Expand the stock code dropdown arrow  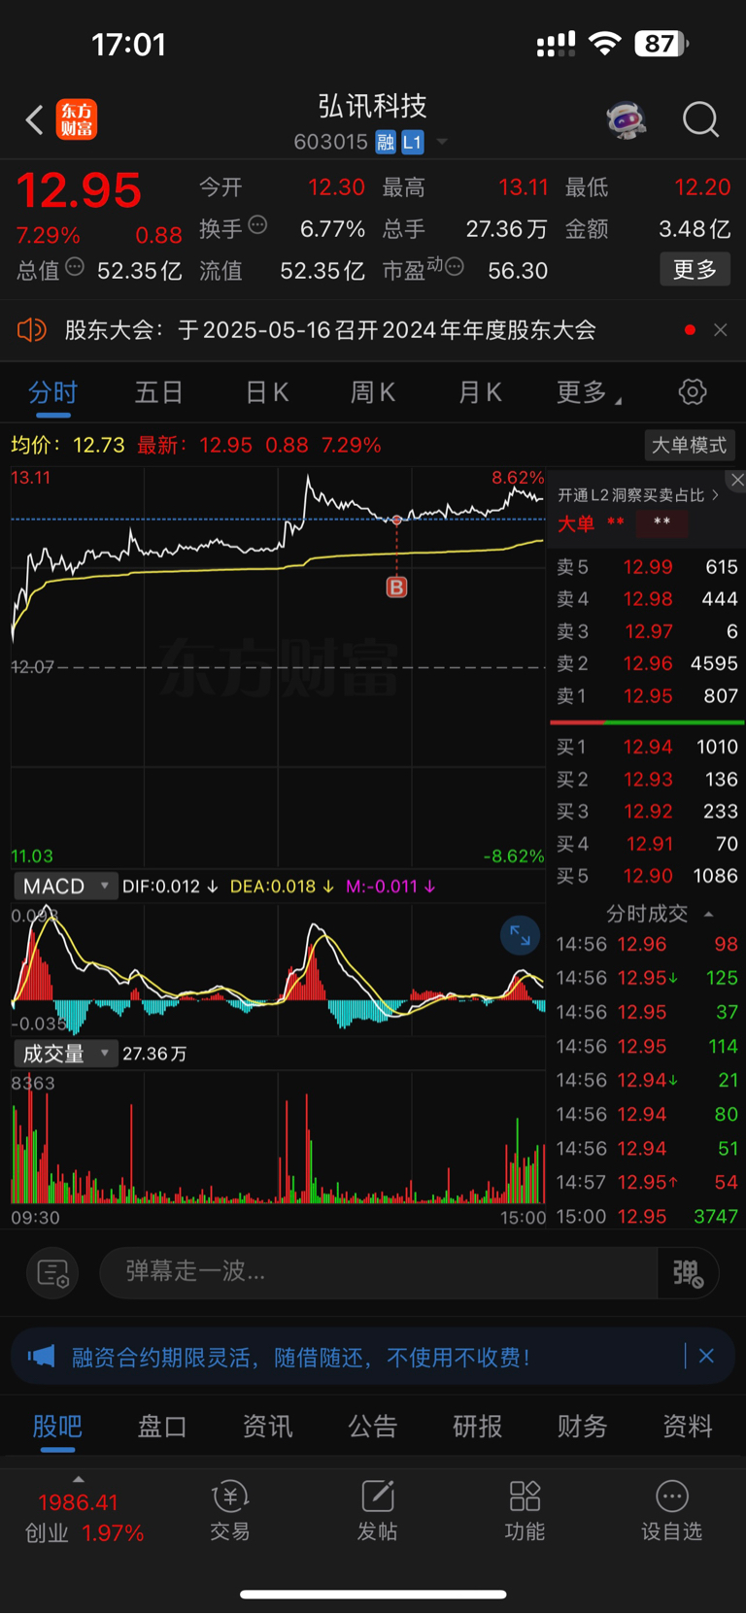coord(442,143)
